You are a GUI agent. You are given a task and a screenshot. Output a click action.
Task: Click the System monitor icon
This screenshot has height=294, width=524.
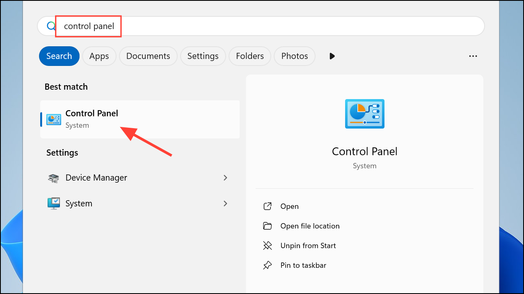[53, 204]
